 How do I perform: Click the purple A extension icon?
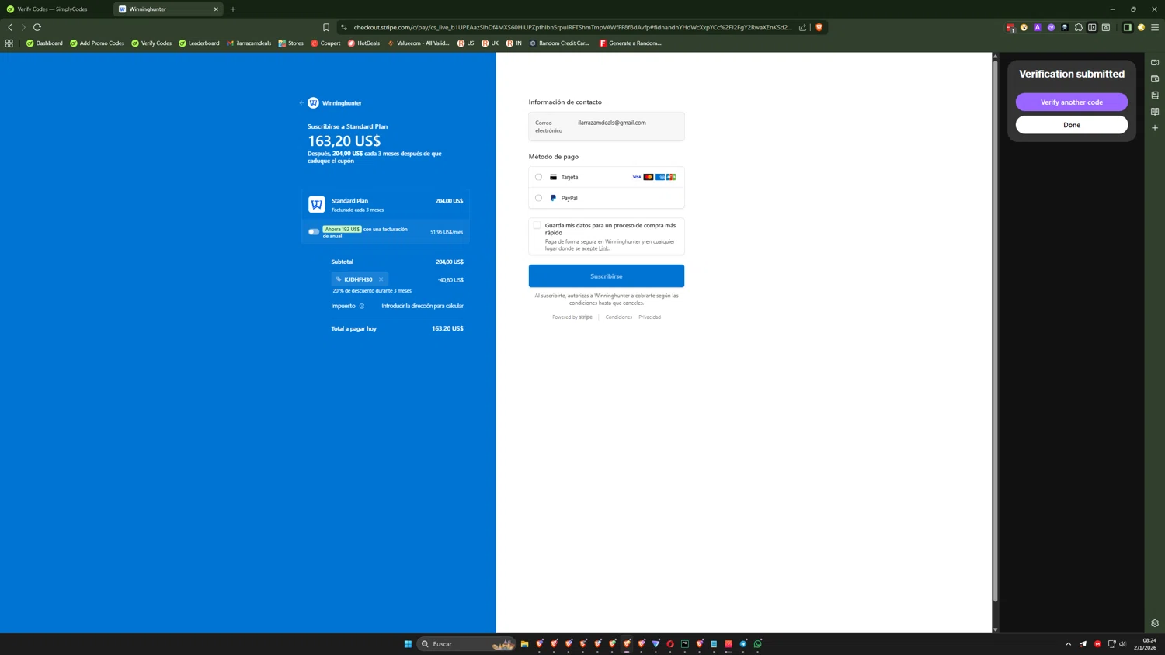(1037, 27)
